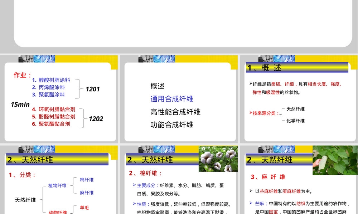This screenshot has width=358, height=214.
Task: Click the text 醇酸树脂涂料
Action: [54, 80]
